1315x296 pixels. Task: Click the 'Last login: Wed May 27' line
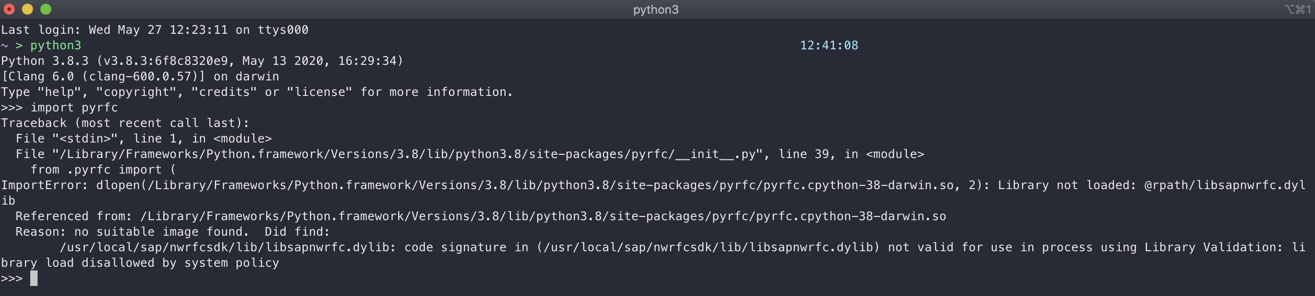pos(155,30)
